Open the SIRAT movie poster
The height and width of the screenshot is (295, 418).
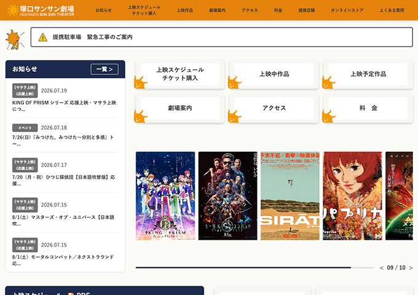[x=290, y=196]
